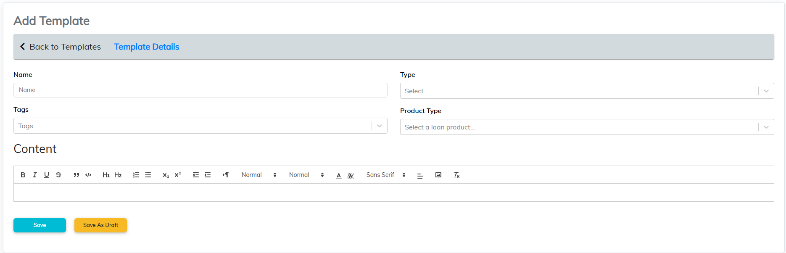Open the Type select dropdown
The width and height of the screenshot is (786, 253).
tap(587, 91)
